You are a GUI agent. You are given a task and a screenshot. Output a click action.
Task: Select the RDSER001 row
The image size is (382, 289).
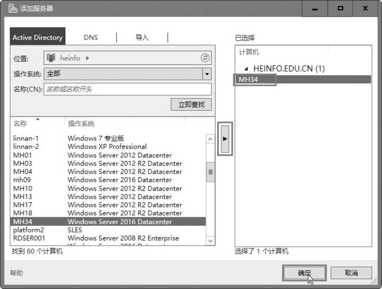click(108, 238)
